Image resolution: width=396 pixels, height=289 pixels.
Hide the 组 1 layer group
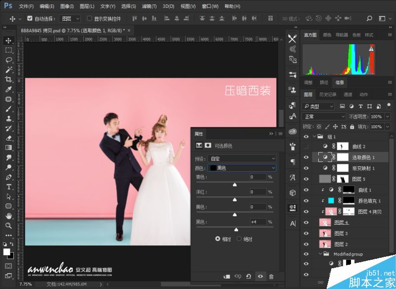point(305,136)
